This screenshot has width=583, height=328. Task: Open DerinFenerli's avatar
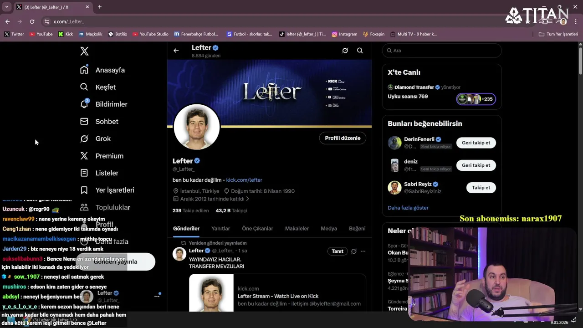tap(394, 143)
